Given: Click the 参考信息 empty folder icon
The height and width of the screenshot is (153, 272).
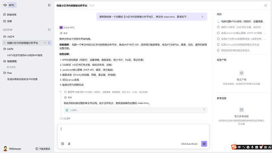Looking at the screenshot, I should tap(242, 110).
